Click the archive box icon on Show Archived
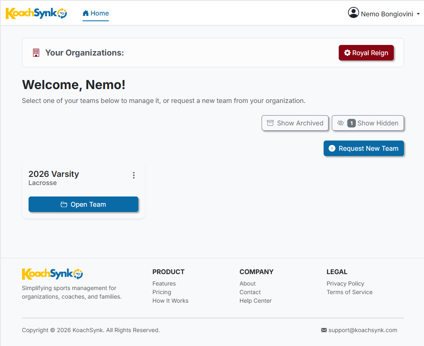 pos(270,123)
